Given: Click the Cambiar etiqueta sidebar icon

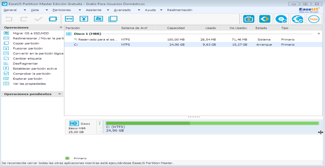Looking at the screenshot, I should point(6,59).
